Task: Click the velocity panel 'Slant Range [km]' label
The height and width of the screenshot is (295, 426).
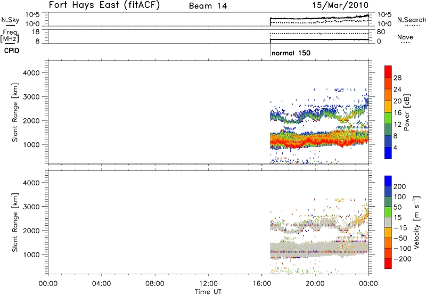Action: click(15, 222)
